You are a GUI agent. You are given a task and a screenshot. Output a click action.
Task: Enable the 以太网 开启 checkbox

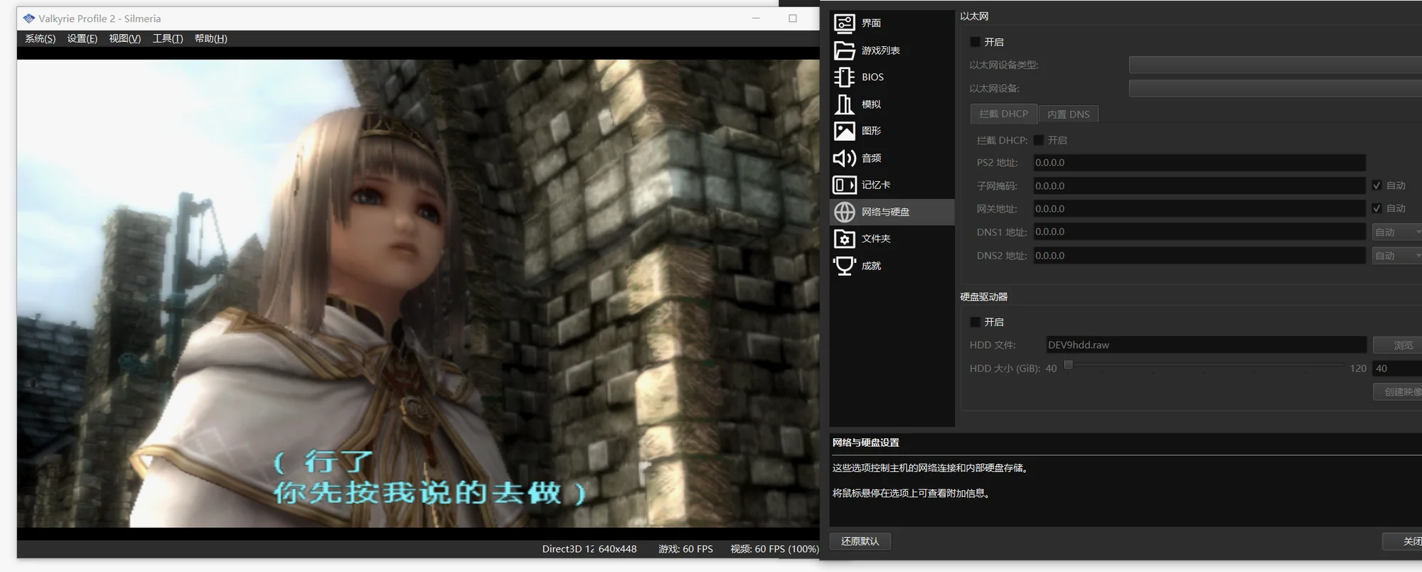coord(975,42)
